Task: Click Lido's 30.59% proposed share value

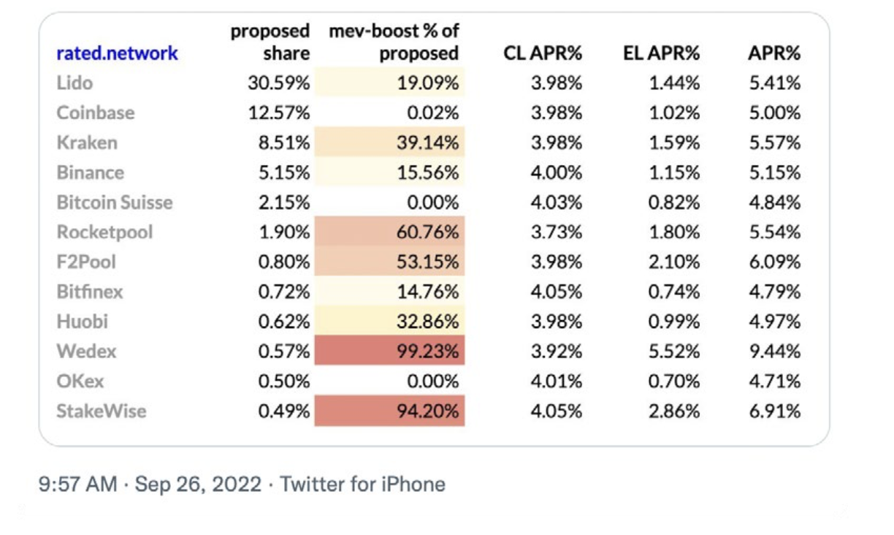Action: tap(278, 83)
